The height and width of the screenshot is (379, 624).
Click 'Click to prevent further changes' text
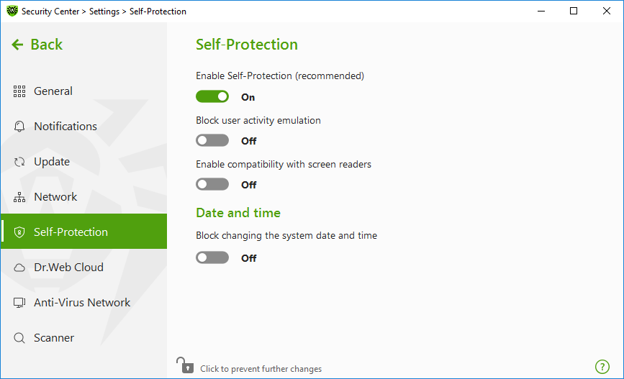coord(261,369)
